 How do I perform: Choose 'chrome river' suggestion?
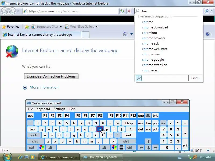(x=169, y=54)
